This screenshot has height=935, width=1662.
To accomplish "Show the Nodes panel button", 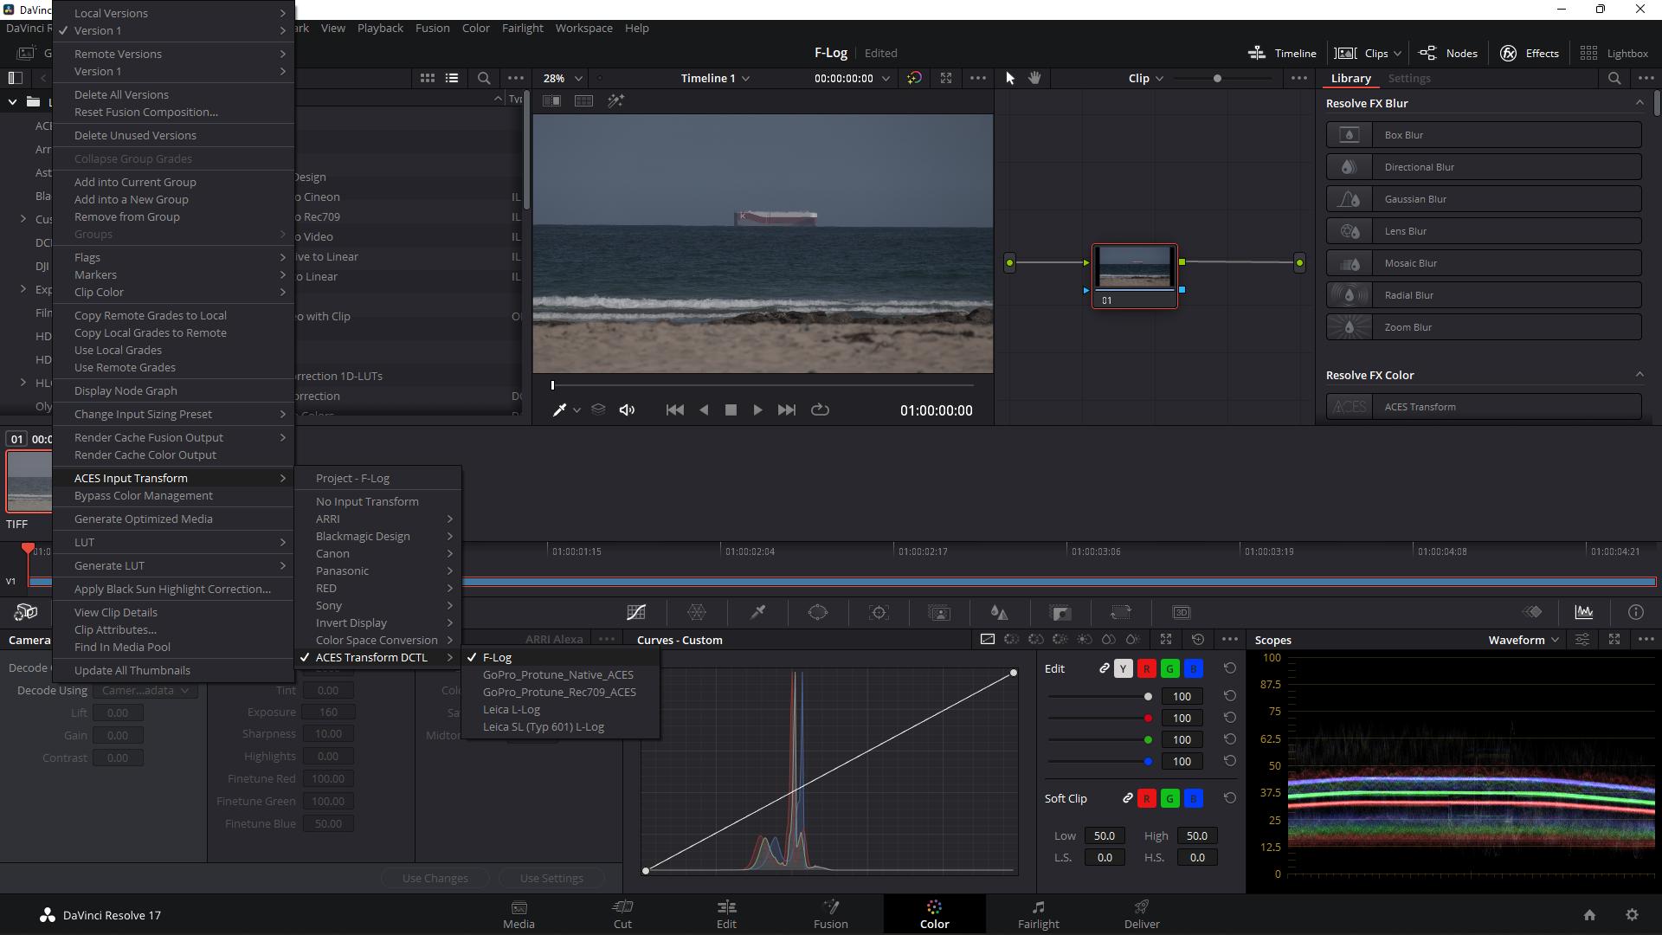I will 1448,53.
